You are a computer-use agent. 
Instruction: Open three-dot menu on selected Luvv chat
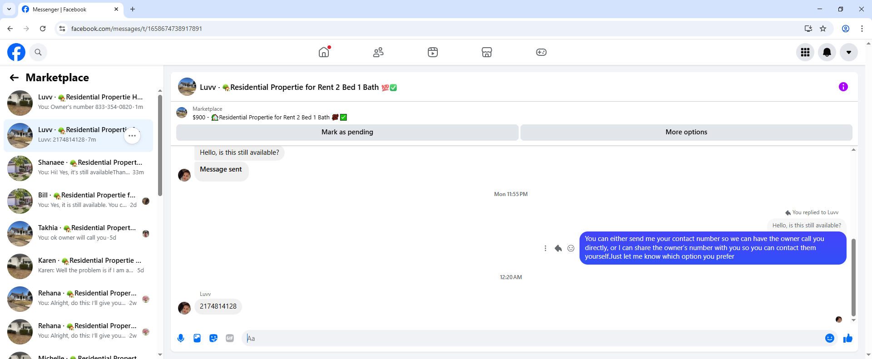pos(132,136)
